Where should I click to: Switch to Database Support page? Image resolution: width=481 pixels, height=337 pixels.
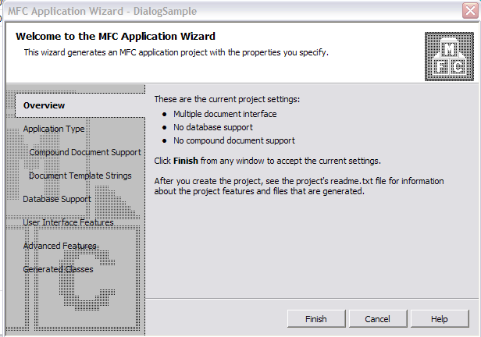click(x=57, y=199)
